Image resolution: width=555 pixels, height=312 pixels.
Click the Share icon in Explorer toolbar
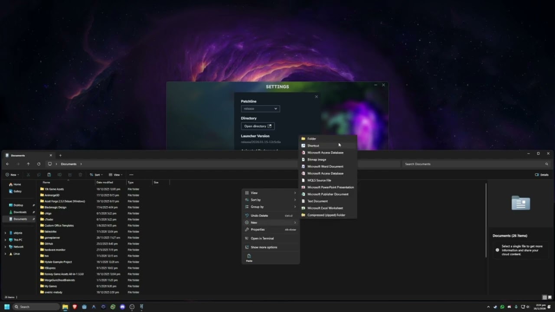(70, 175)
